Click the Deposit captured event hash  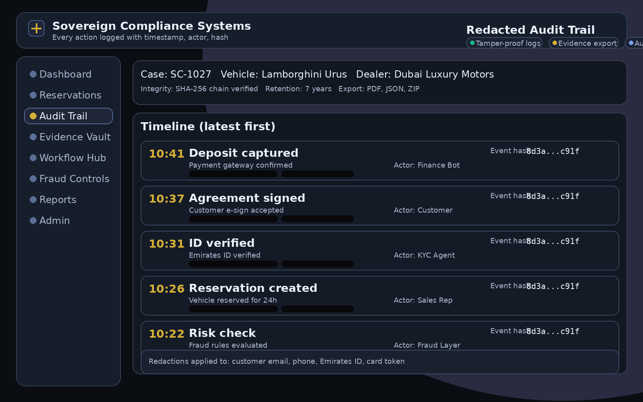(553, 151)
